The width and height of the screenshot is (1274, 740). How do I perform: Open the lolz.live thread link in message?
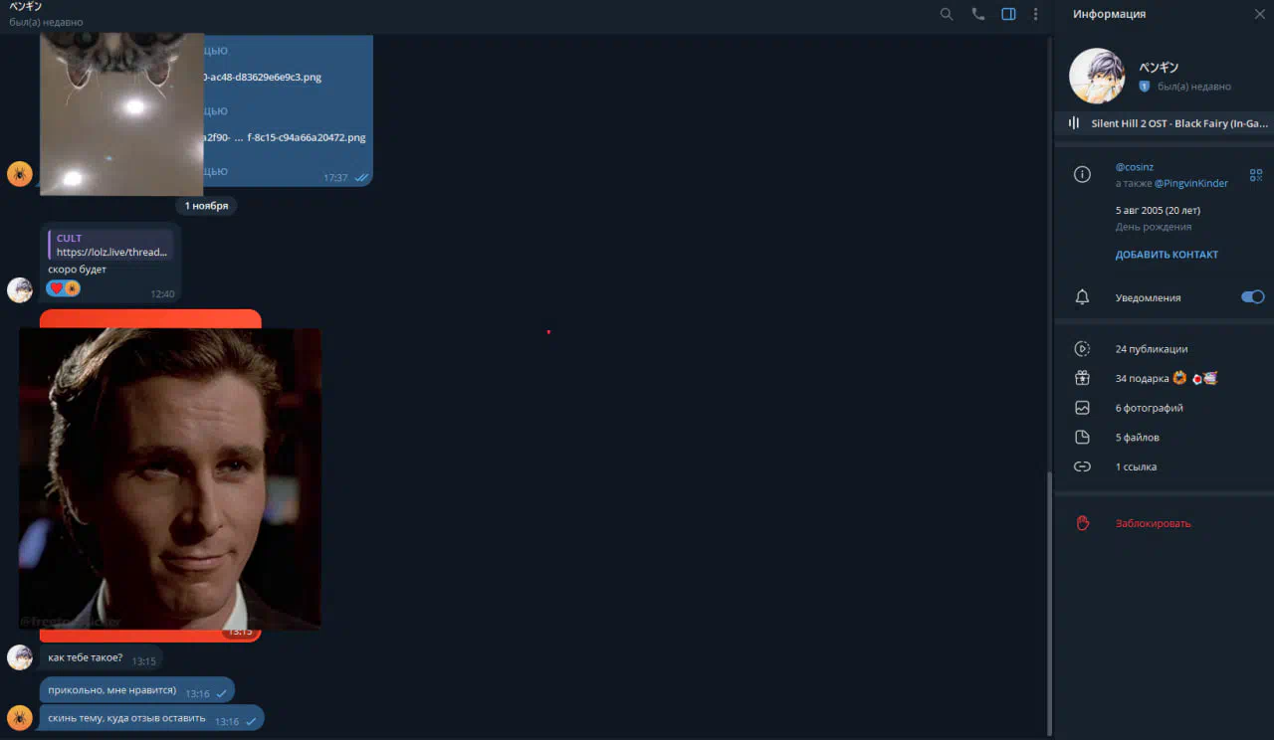click(111, 253)
